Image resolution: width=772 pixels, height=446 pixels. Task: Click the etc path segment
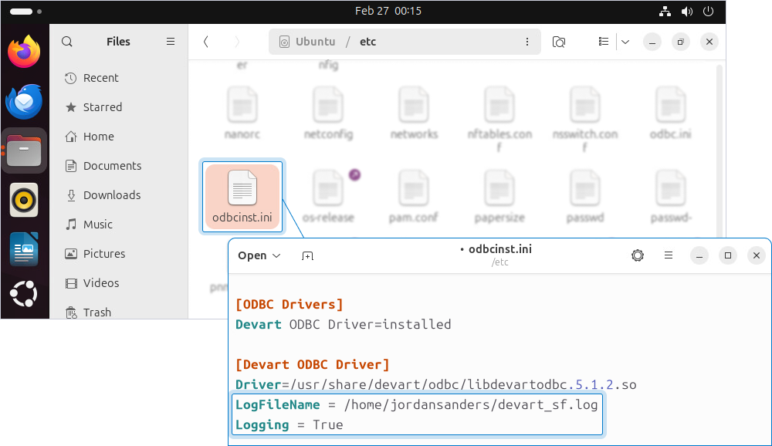[367, 42]
